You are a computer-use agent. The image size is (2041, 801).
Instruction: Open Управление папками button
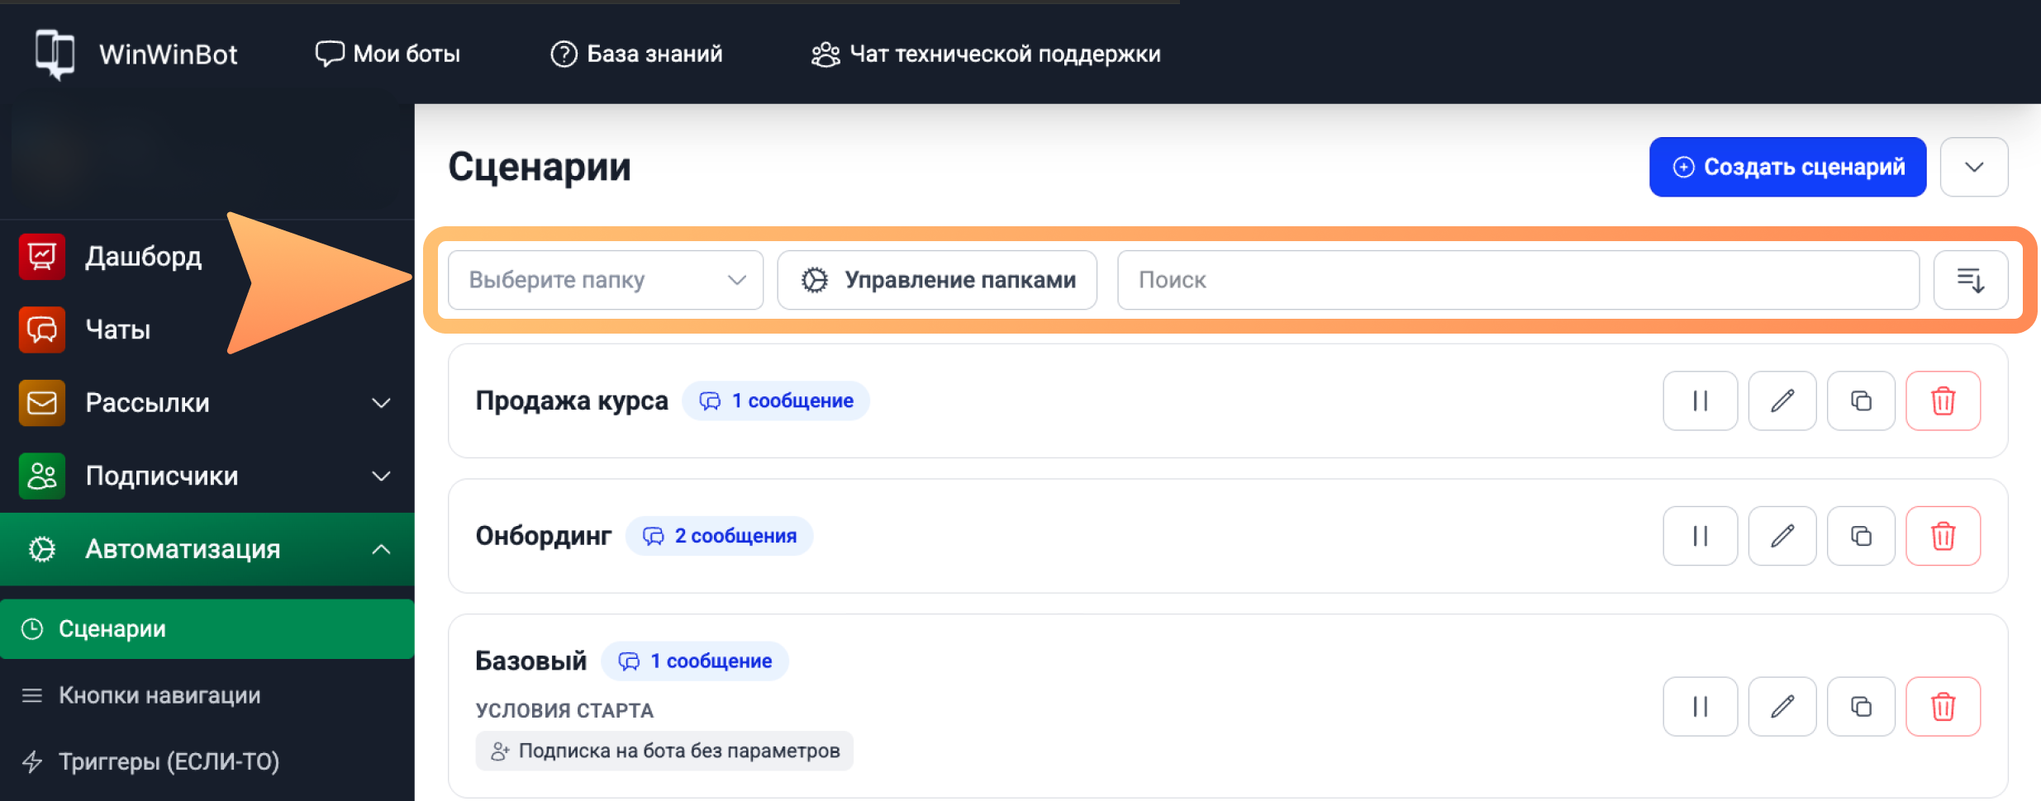click(937, 281)
